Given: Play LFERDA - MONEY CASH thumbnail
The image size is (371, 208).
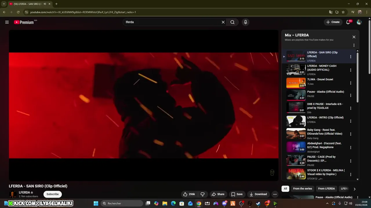Looking at the screenshot, I should (x=296, y=70).
